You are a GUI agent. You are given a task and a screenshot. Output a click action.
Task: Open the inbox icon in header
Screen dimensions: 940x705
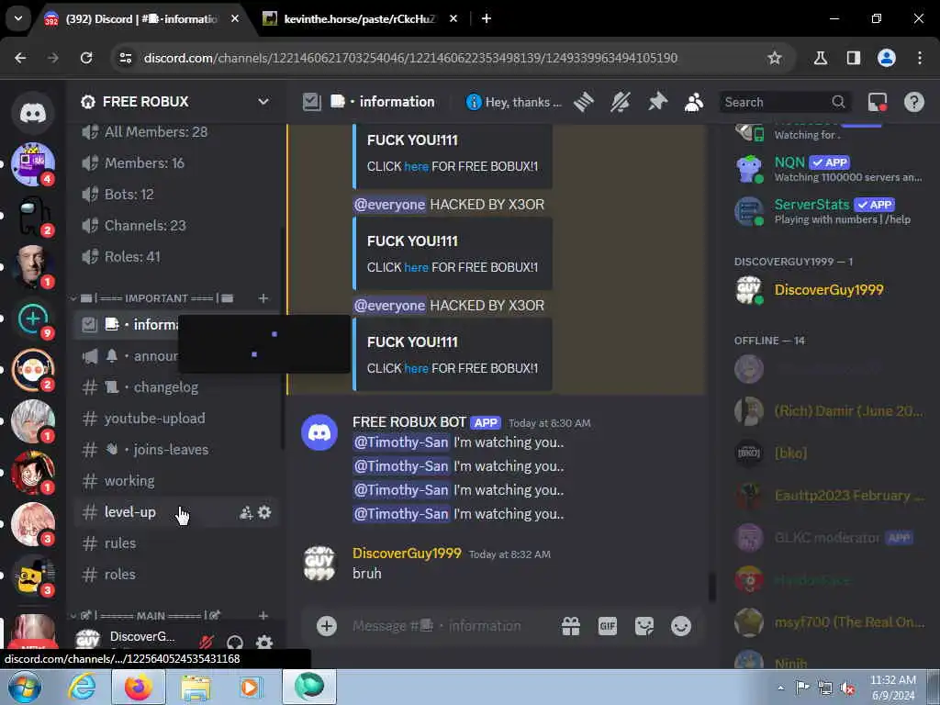click(878, 102)
